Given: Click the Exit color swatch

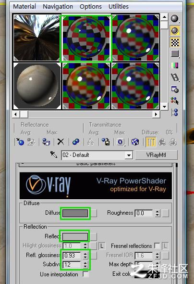Looking at the screenshot, I should (147, 274).
